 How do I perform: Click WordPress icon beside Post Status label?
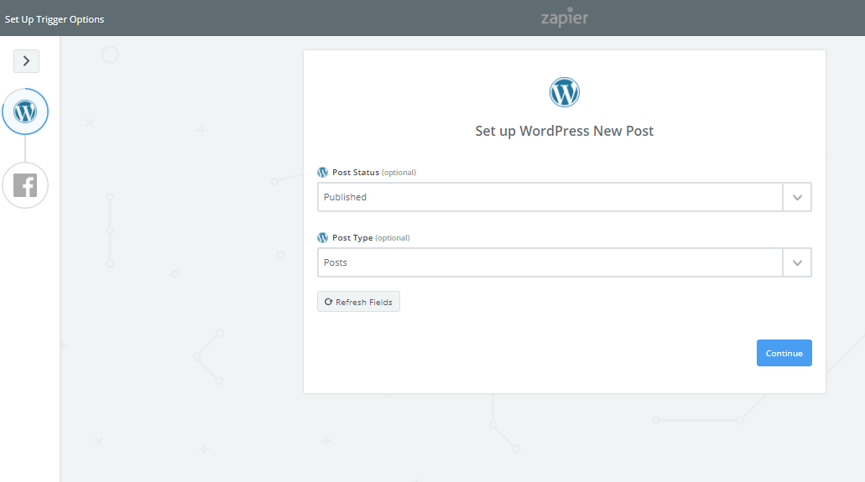click(323, 172)
